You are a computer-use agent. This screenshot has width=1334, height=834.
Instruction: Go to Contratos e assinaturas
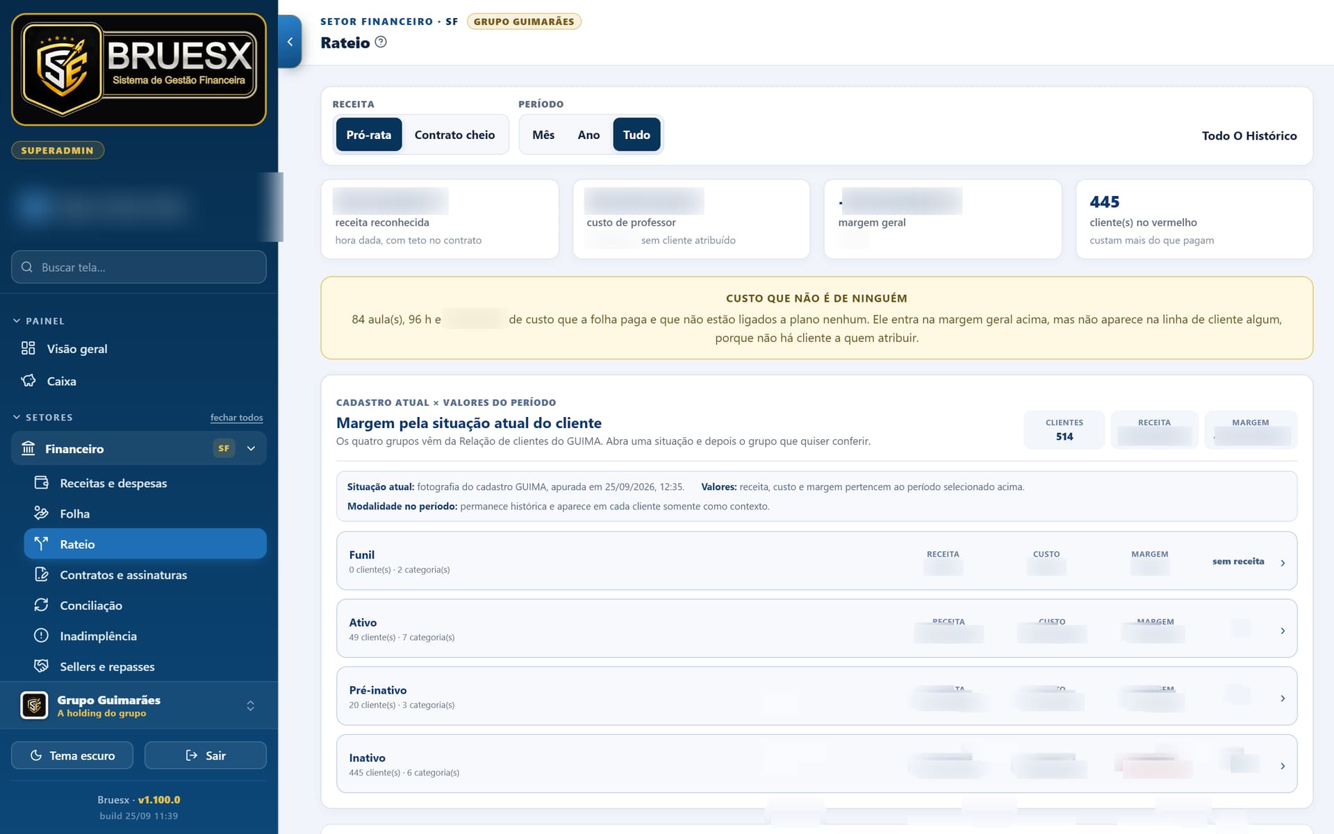click(145, 574)
